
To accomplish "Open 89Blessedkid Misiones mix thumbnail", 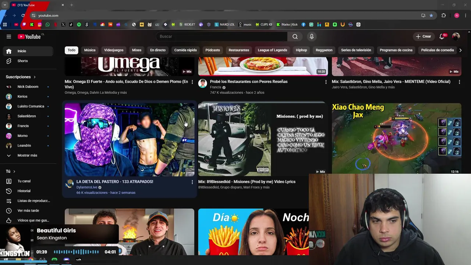I will tap(263, 139).
